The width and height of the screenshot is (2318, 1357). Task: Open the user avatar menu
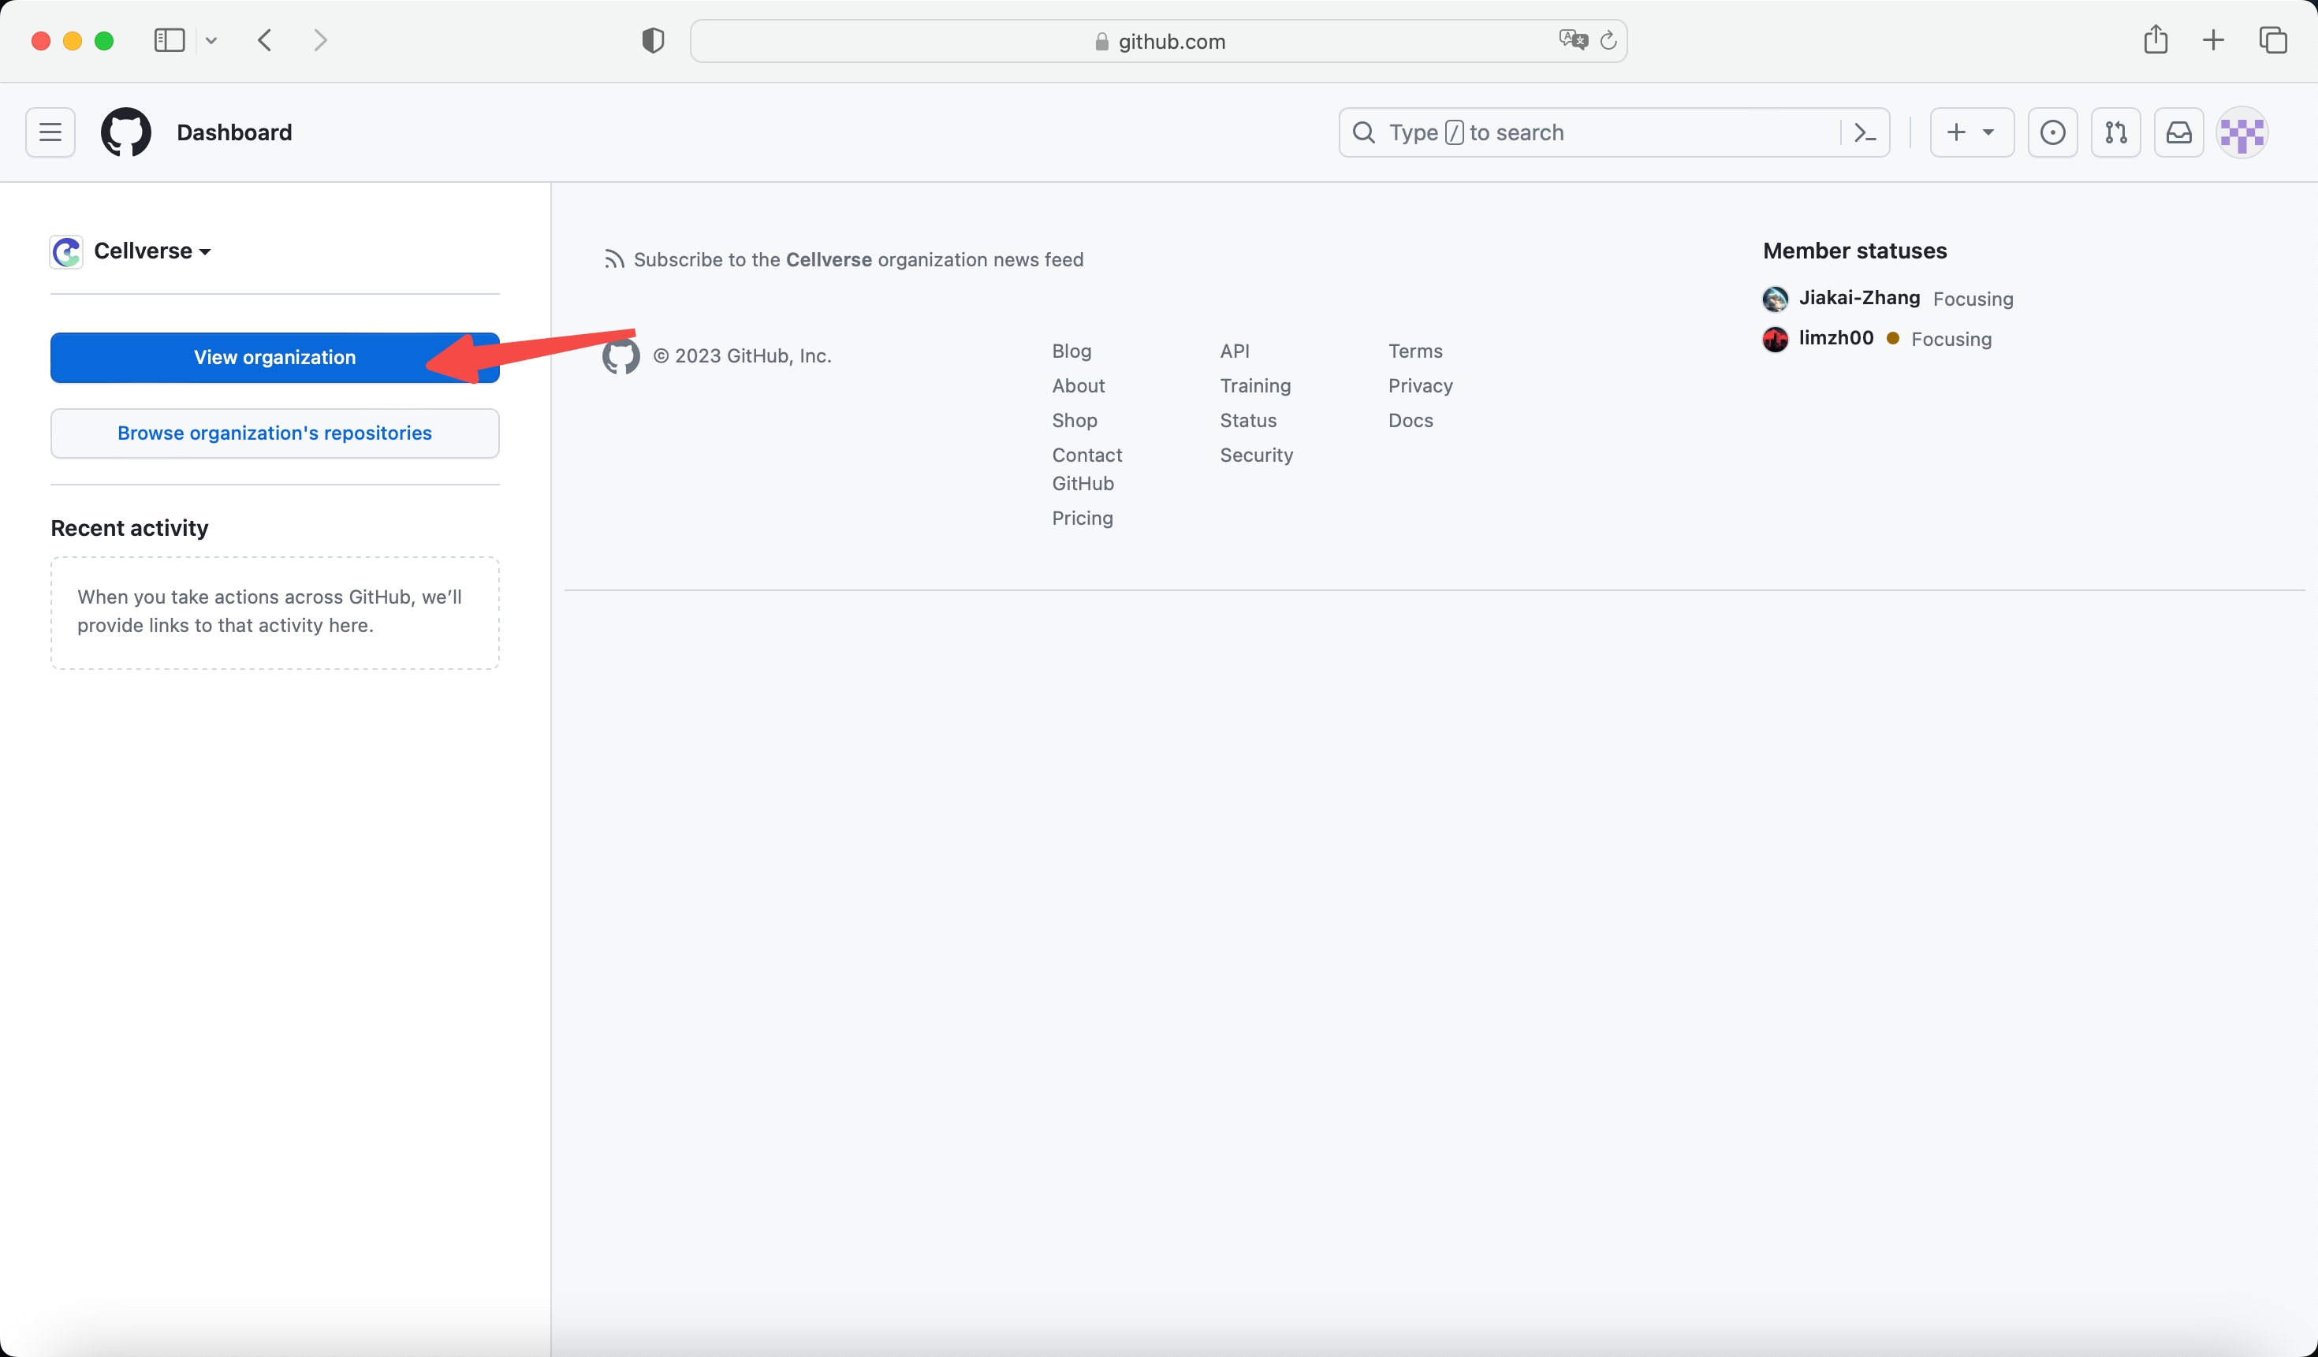pos(2242,132)
